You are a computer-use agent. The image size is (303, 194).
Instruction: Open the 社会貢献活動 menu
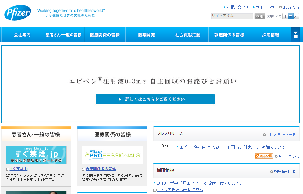click(188, 35)
